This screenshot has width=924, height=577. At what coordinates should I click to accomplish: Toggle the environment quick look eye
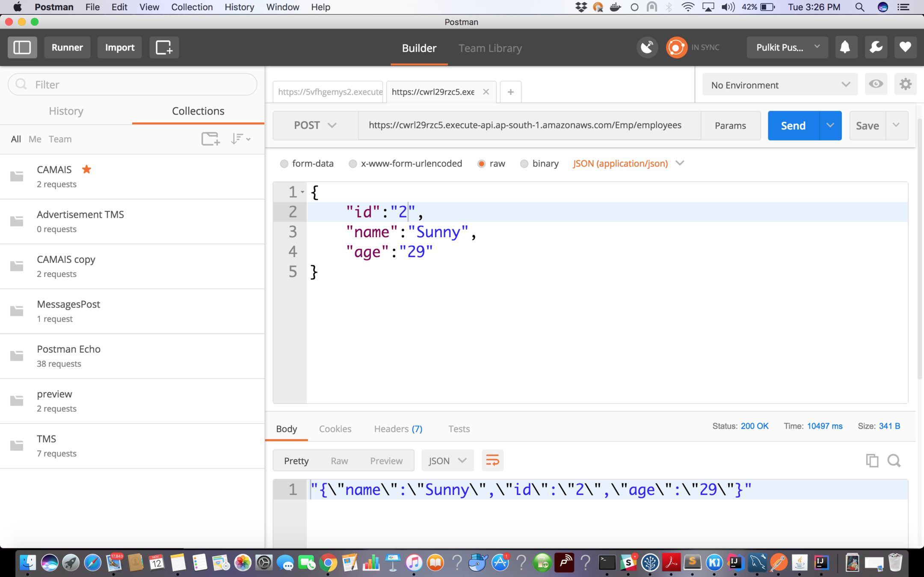(876, 84)
